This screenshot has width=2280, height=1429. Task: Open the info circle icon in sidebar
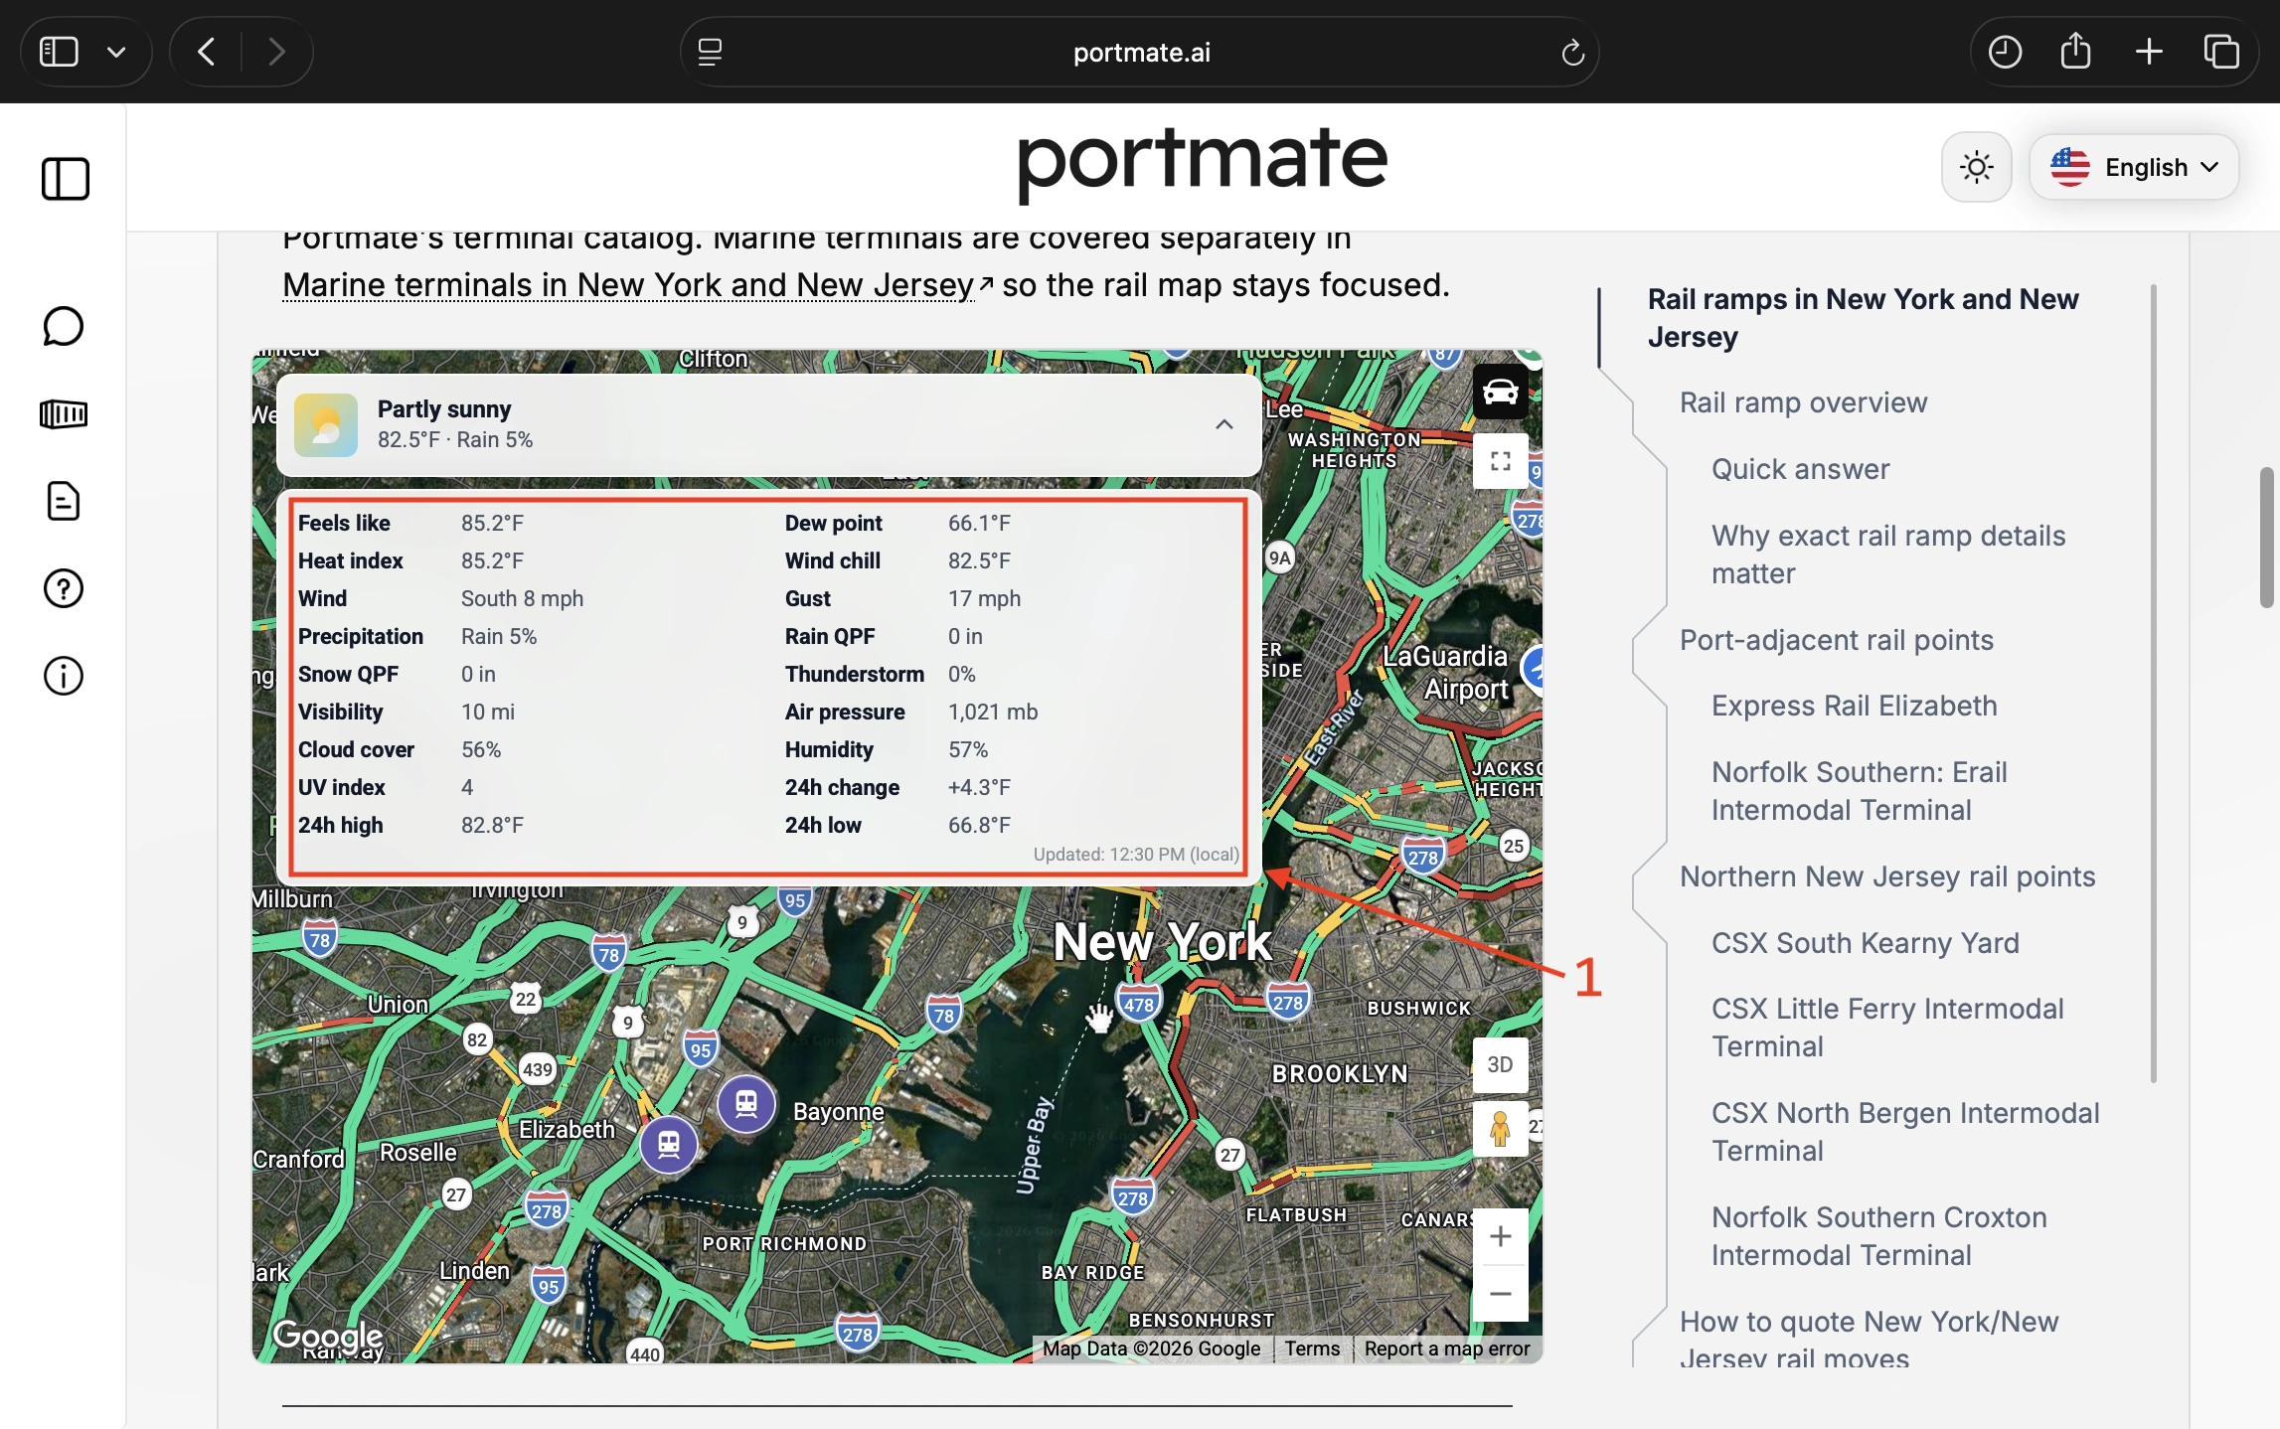click(x=64, y=677)
